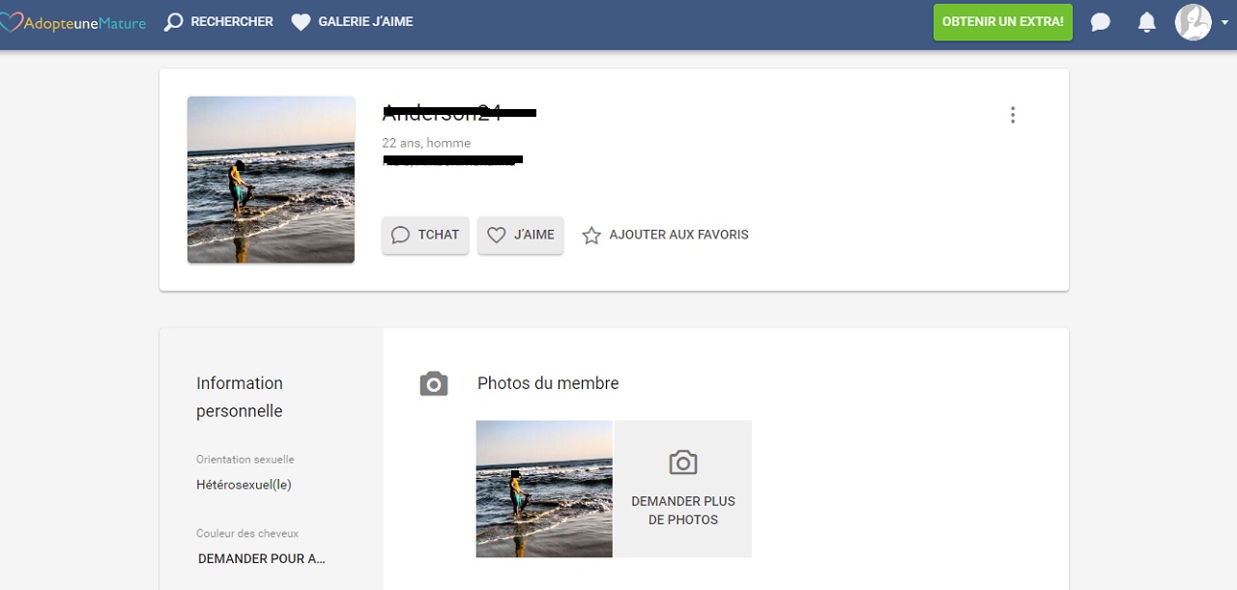Click the camera icon in Demander plus de photos

click(x=683, y=463)
